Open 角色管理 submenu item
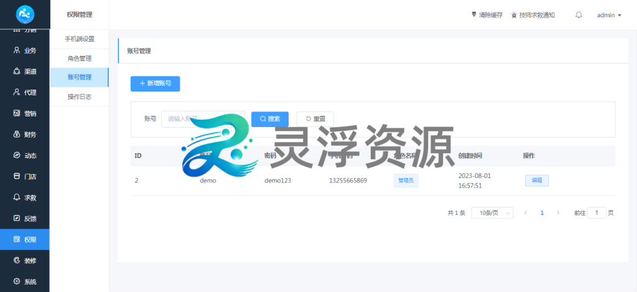The image size is (637, 292). [x=80, y=59]
